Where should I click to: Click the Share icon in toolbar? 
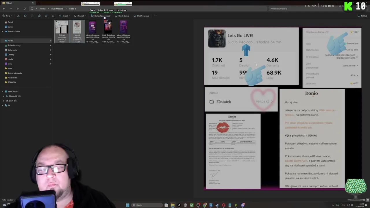(46, 16)
